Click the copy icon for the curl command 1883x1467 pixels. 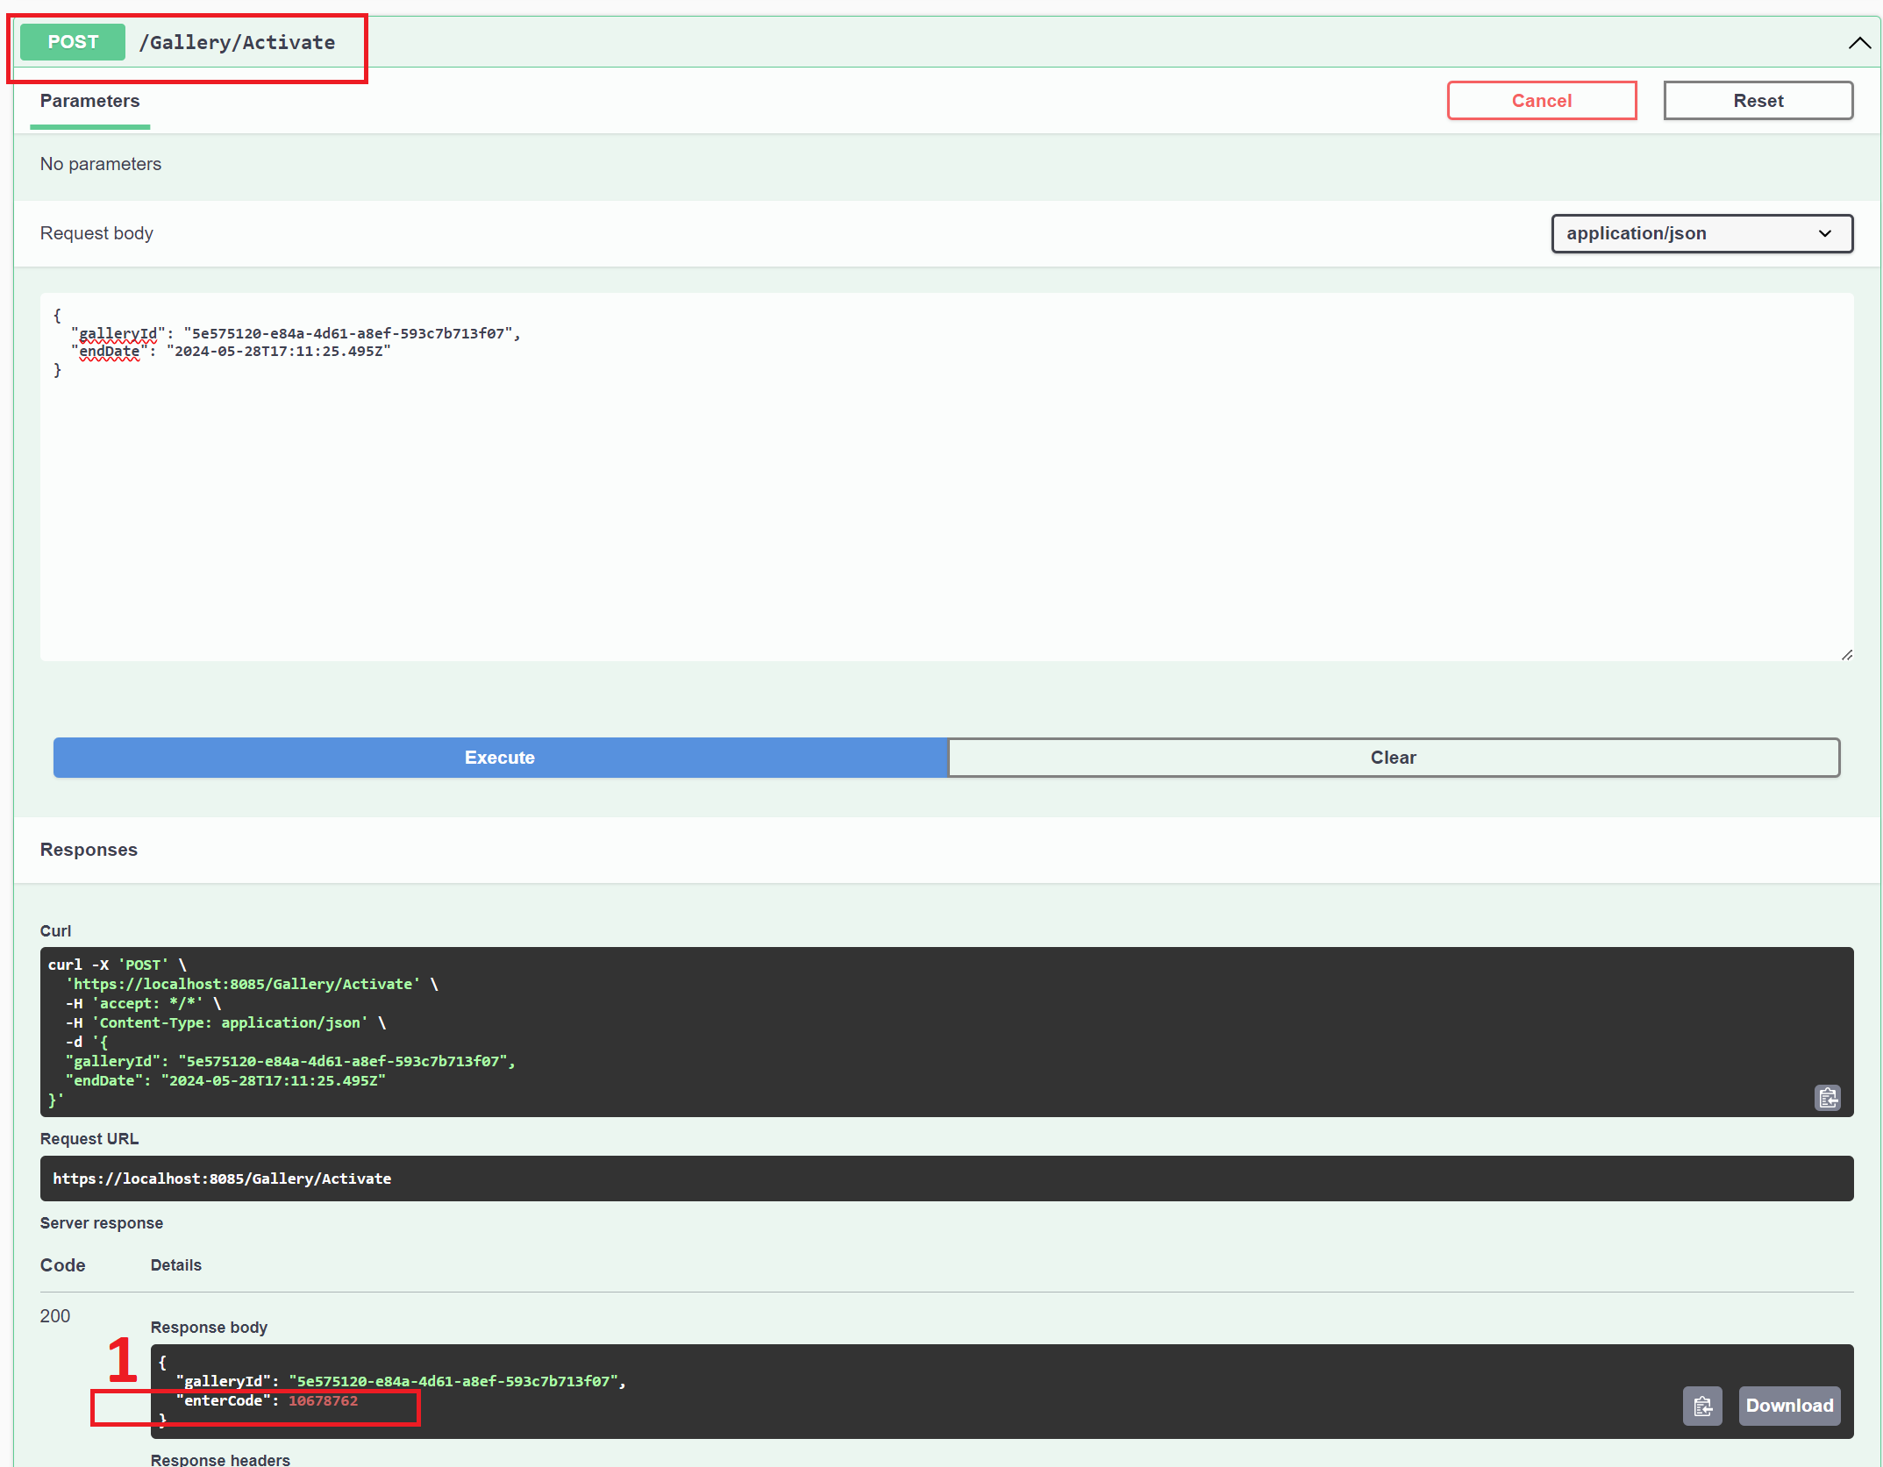1825,1097
